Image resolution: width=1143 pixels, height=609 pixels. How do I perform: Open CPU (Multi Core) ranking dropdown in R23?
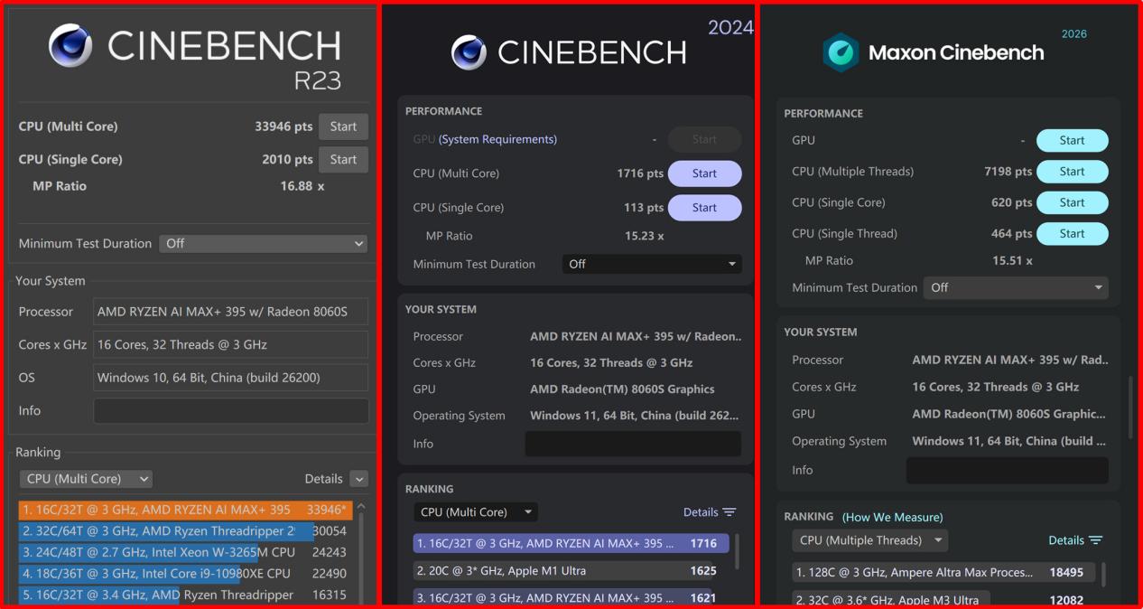pyautogui.click(x=86, y=479)
